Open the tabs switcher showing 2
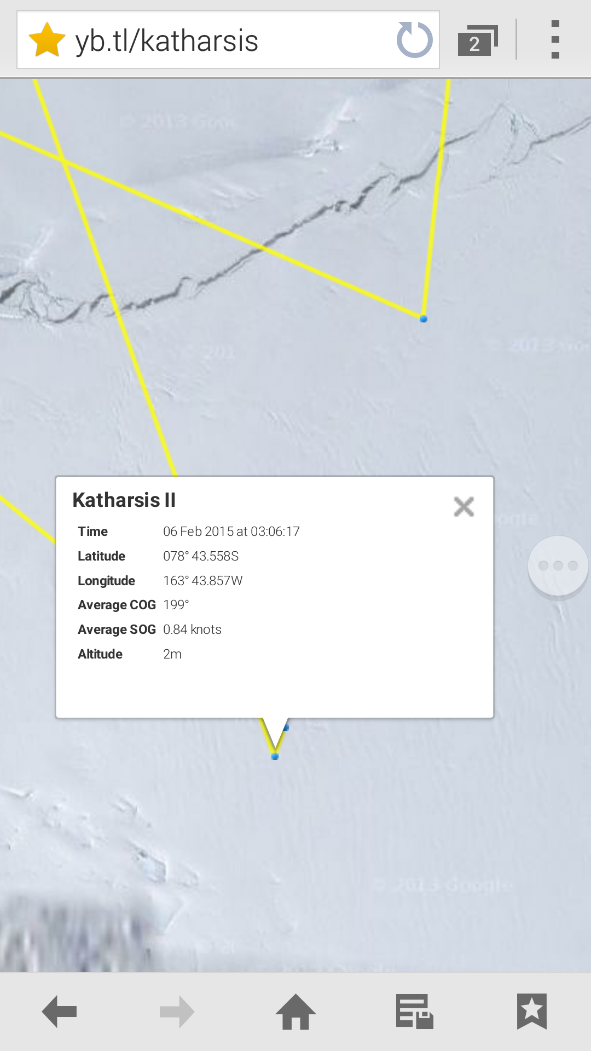The height and width of the screenshot is (1051, 591). [478, 41]
